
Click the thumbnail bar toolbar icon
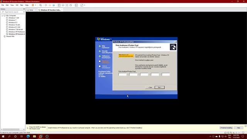[x=63, y=5]
